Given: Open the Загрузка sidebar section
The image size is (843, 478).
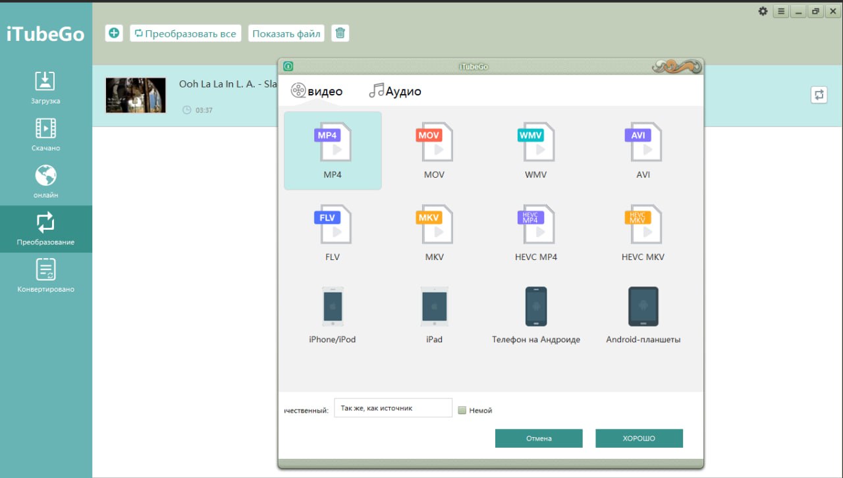Looking at the screenshot, I should point(45,88).
